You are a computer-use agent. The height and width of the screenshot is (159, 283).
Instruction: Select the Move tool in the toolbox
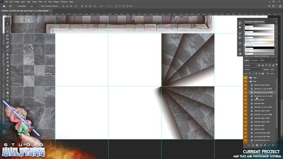[8, 23]
